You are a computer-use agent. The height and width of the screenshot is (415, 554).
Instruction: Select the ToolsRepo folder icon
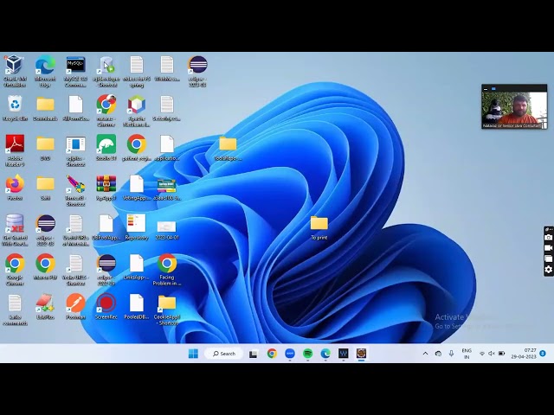click(228, 144)
